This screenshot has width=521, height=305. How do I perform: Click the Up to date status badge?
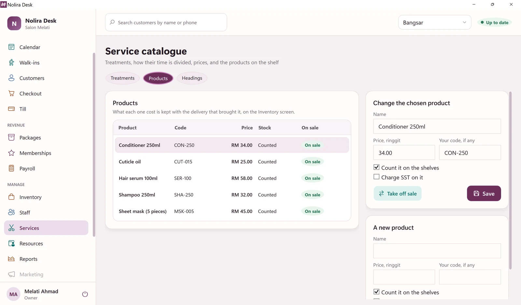(495, 22)
